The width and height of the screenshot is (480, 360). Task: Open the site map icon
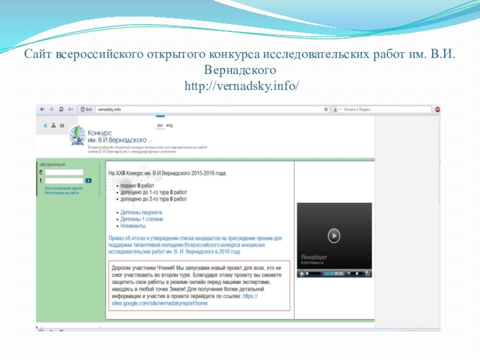point(53,125)
